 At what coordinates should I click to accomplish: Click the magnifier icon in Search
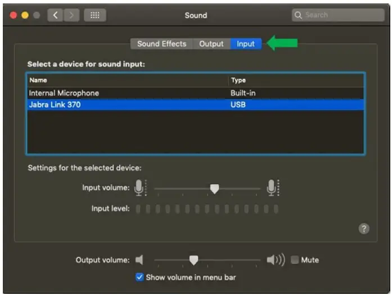[298, 15]
